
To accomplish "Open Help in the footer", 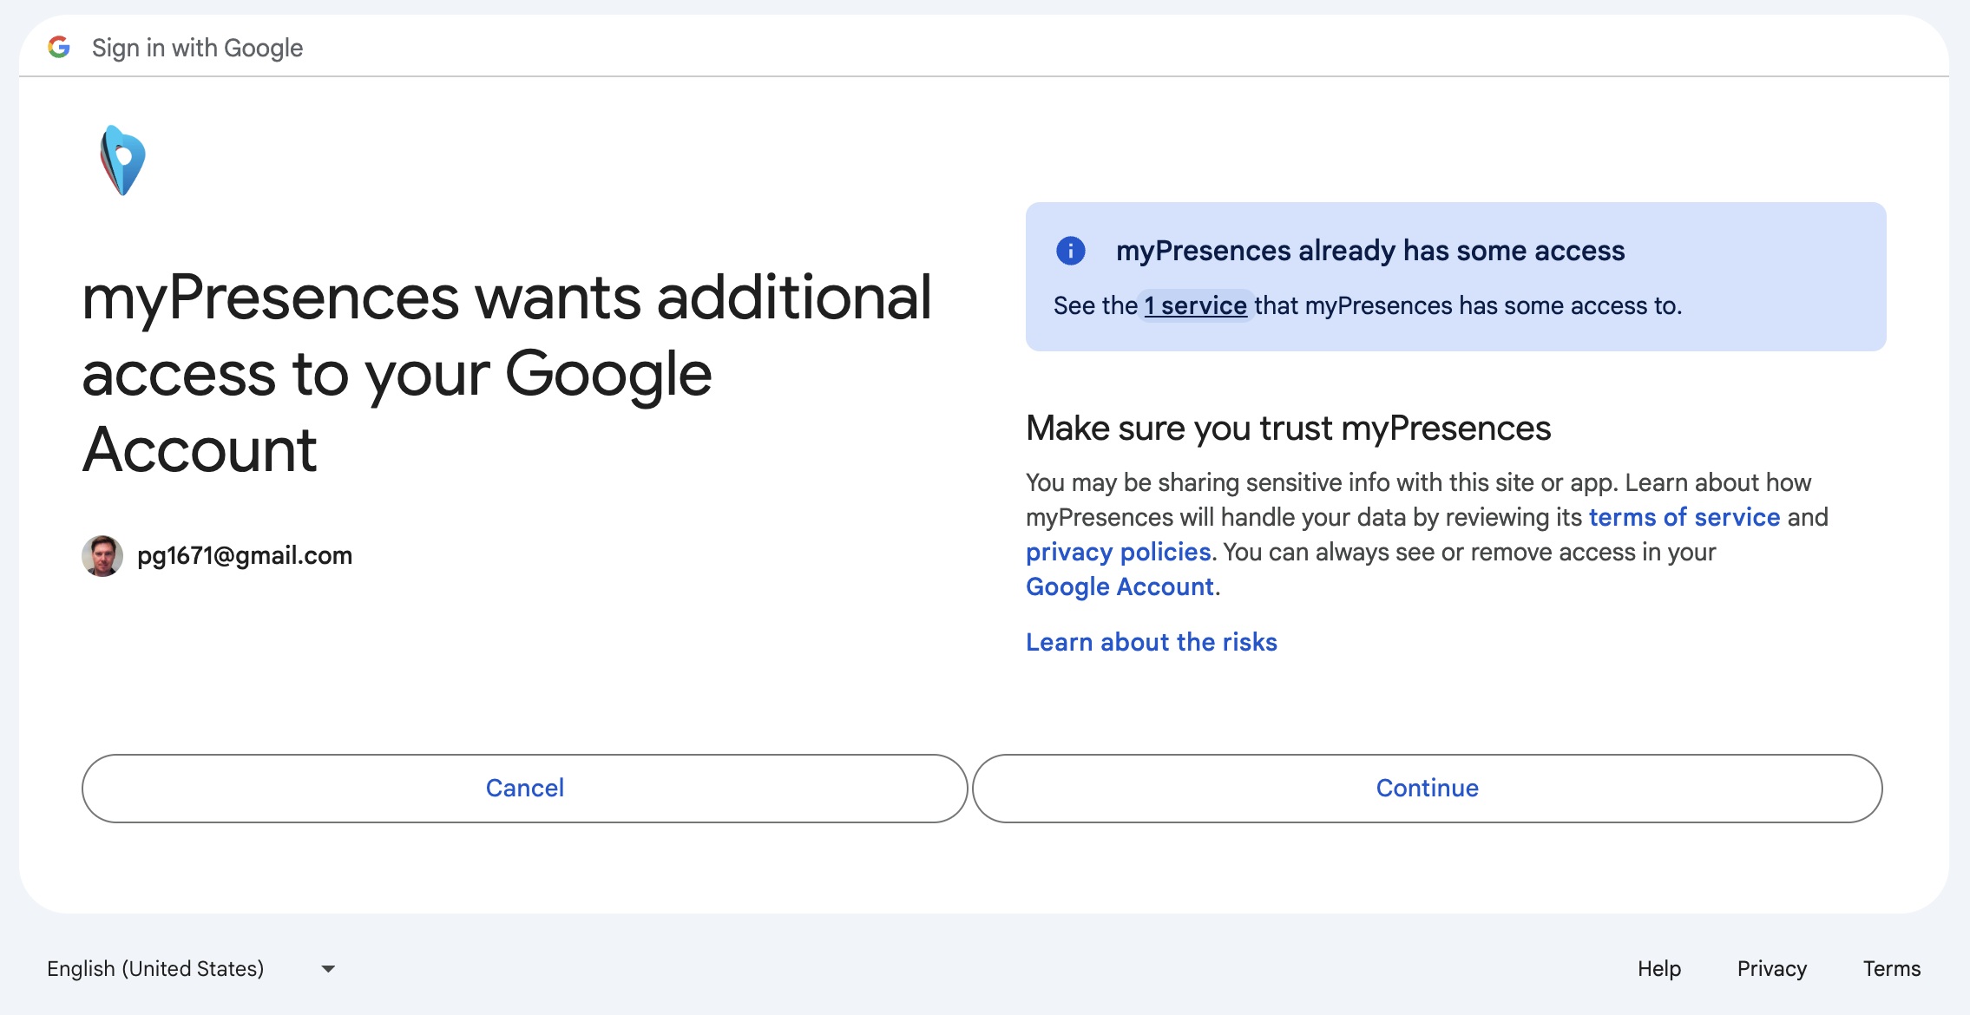I will [x=1659, y=968].
